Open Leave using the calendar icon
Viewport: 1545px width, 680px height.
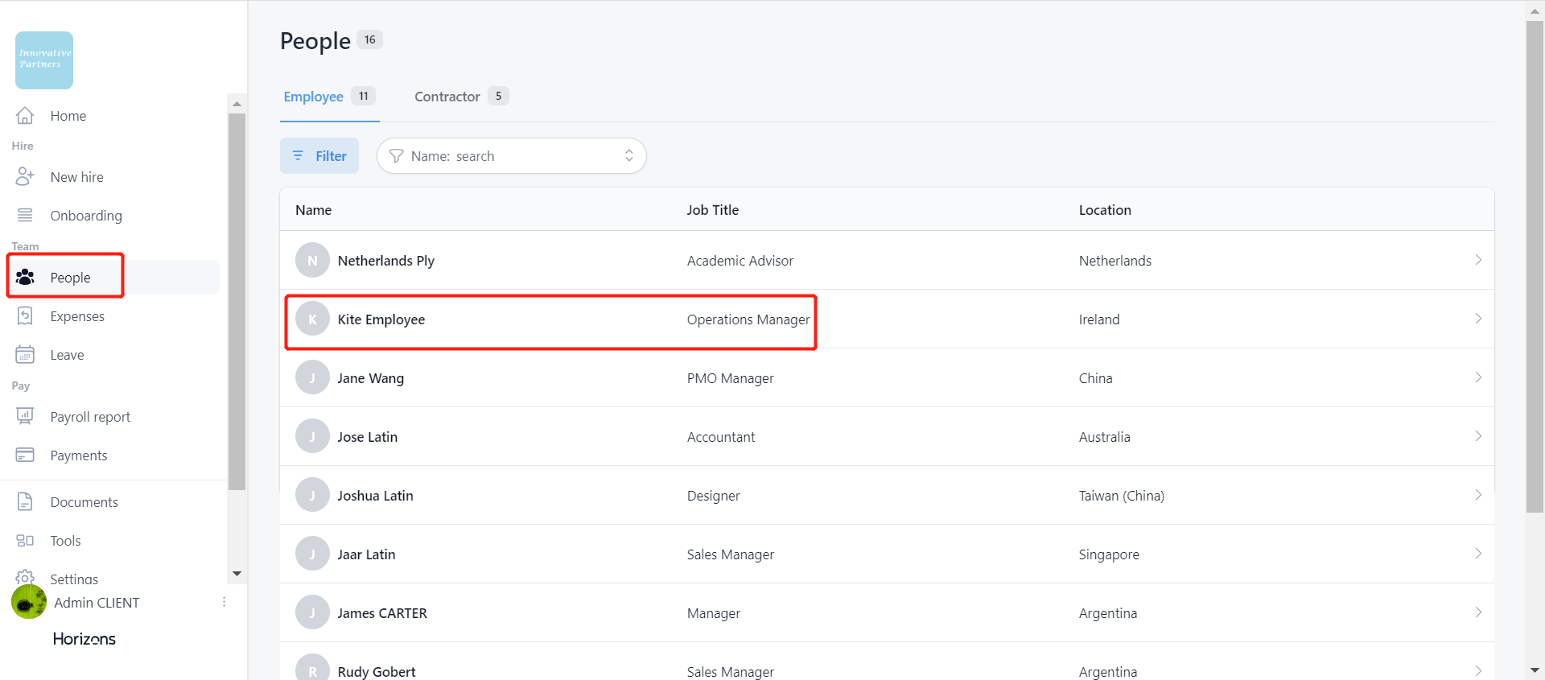25,355
